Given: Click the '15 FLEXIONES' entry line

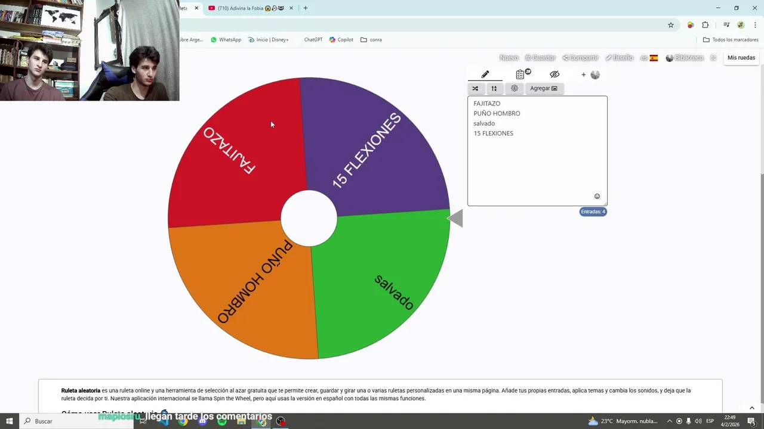Looking at the screenshot, I should [x=493, y=133].
